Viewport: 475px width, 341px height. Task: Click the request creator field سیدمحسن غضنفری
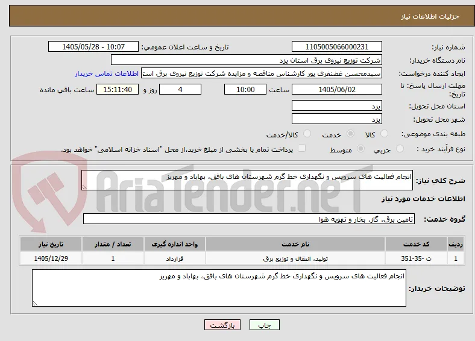pyautogui.click(x=262, y=74)
